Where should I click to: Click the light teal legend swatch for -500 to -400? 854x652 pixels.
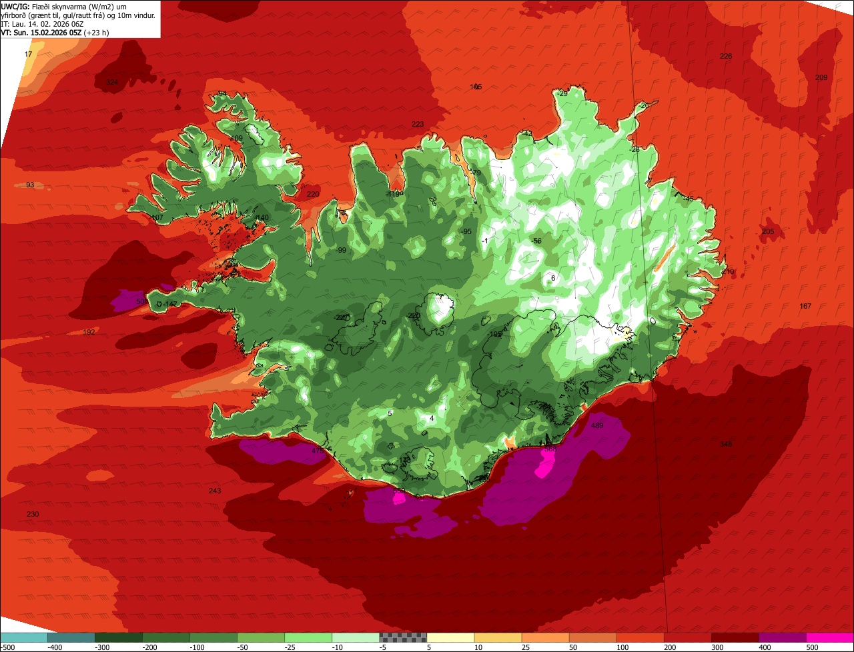[24, 637]
